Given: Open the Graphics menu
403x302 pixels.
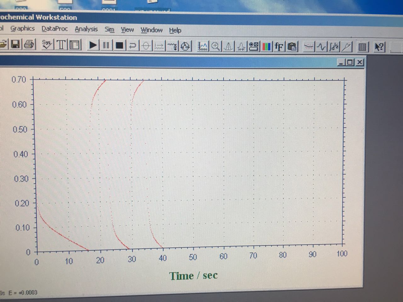Looking at the screenshot, I should [x=23, y=28].
